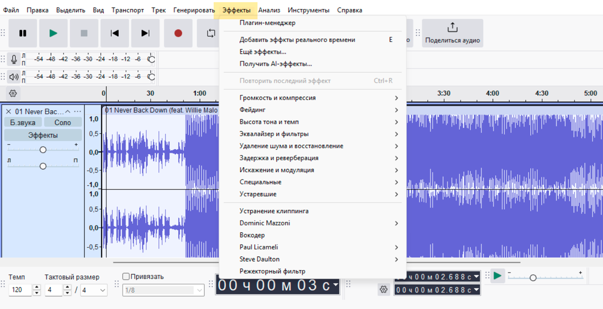
Task: Expand the Специальные submenu
Action: pyautogui.click(x=313, y=182)
